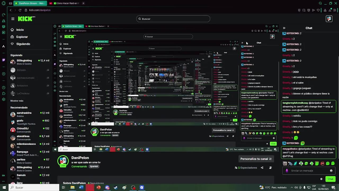The height and width of the screenshot is (191, 339).
Task: Open Kick hamburger menu
Action: click(13, 19)
